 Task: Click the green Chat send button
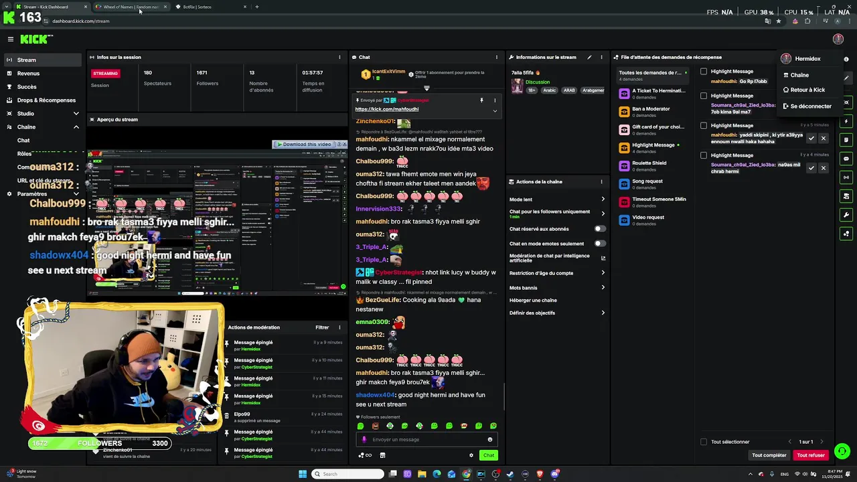coord(489,455)
